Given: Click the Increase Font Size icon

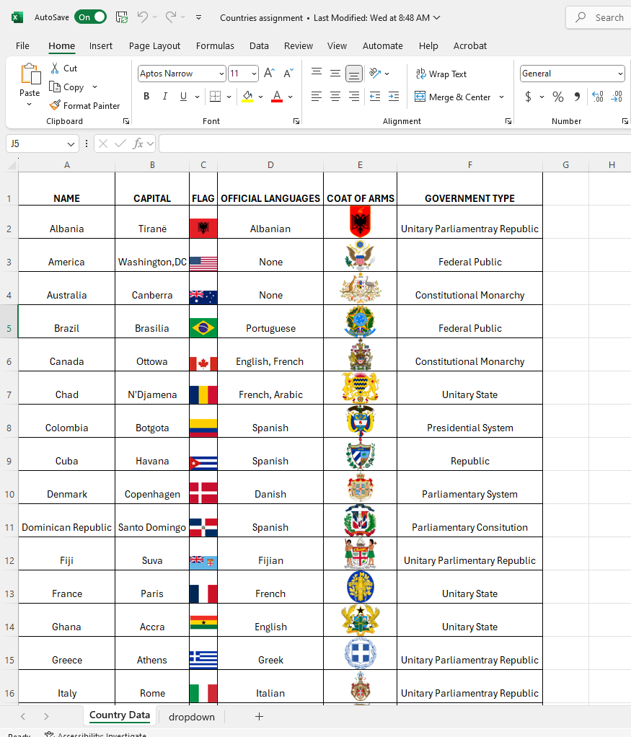Looking at the screenshot, I should pyautogui.click(x=269, y=74).
